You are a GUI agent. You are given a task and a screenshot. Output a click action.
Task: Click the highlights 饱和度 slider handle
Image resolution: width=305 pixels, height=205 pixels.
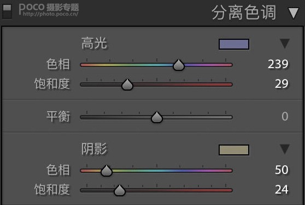(x=127, y=85)
